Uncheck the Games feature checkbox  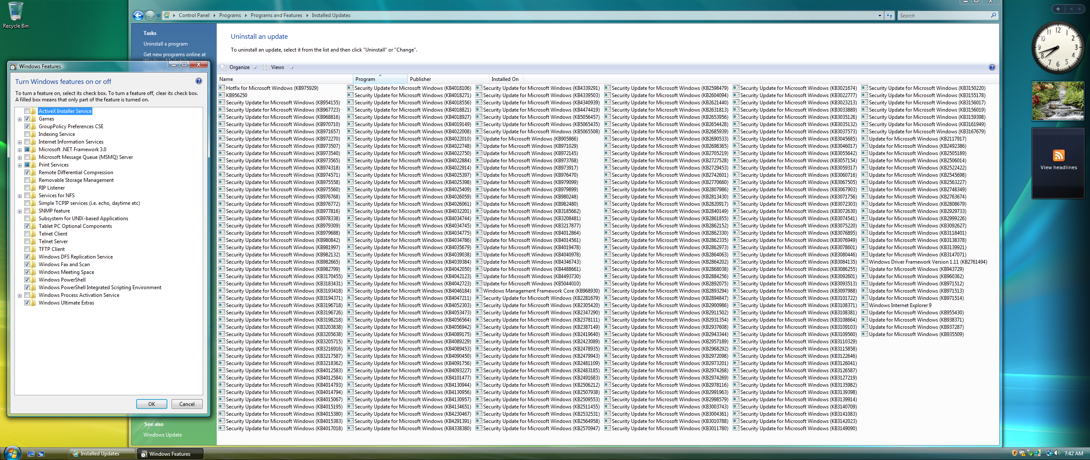[x=27, y=119]
